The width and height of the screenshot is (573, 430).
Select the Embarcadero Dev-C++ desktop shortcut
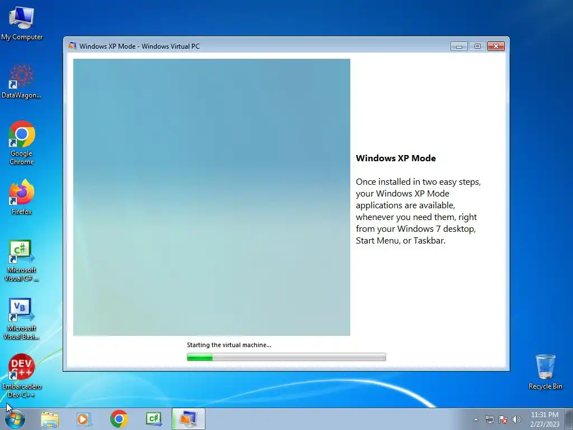(x=22, y=376)
